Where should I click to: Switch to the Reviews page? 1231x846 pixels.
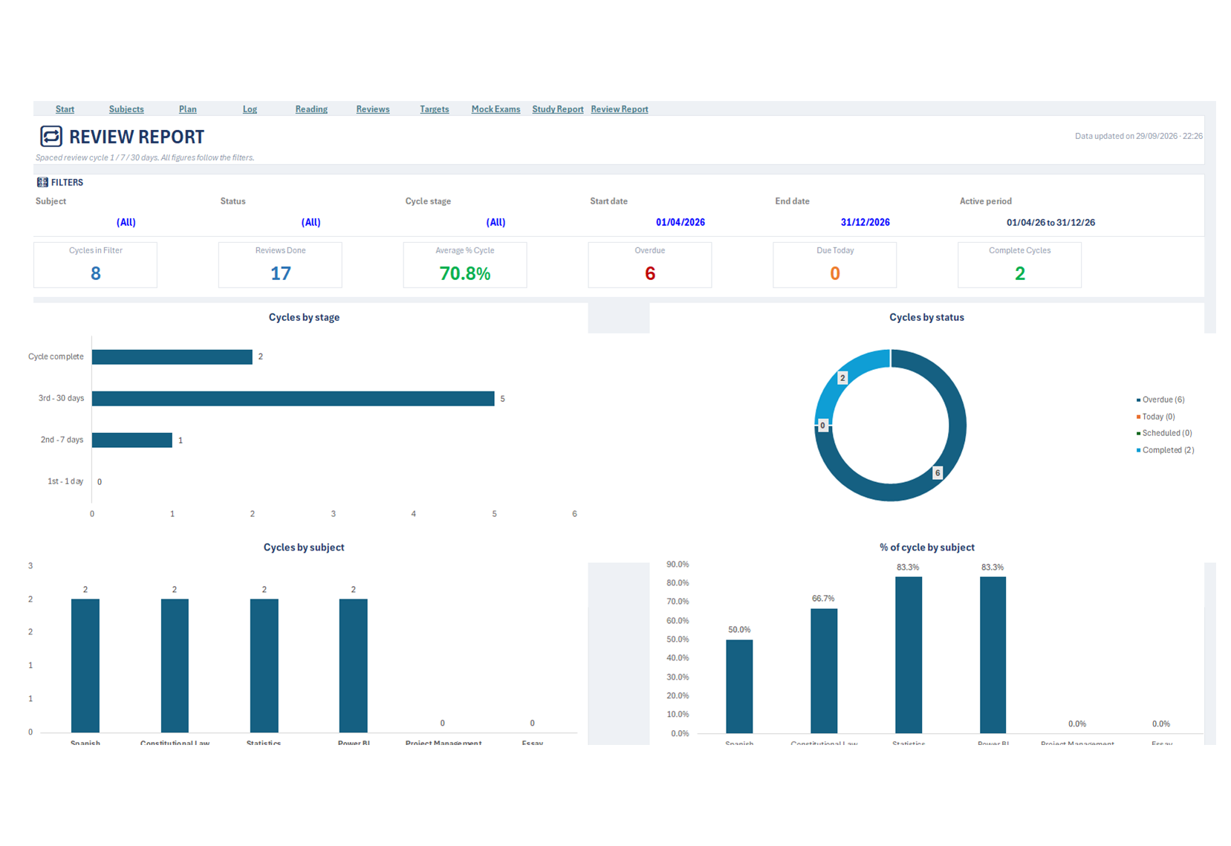tap(373, 109)
